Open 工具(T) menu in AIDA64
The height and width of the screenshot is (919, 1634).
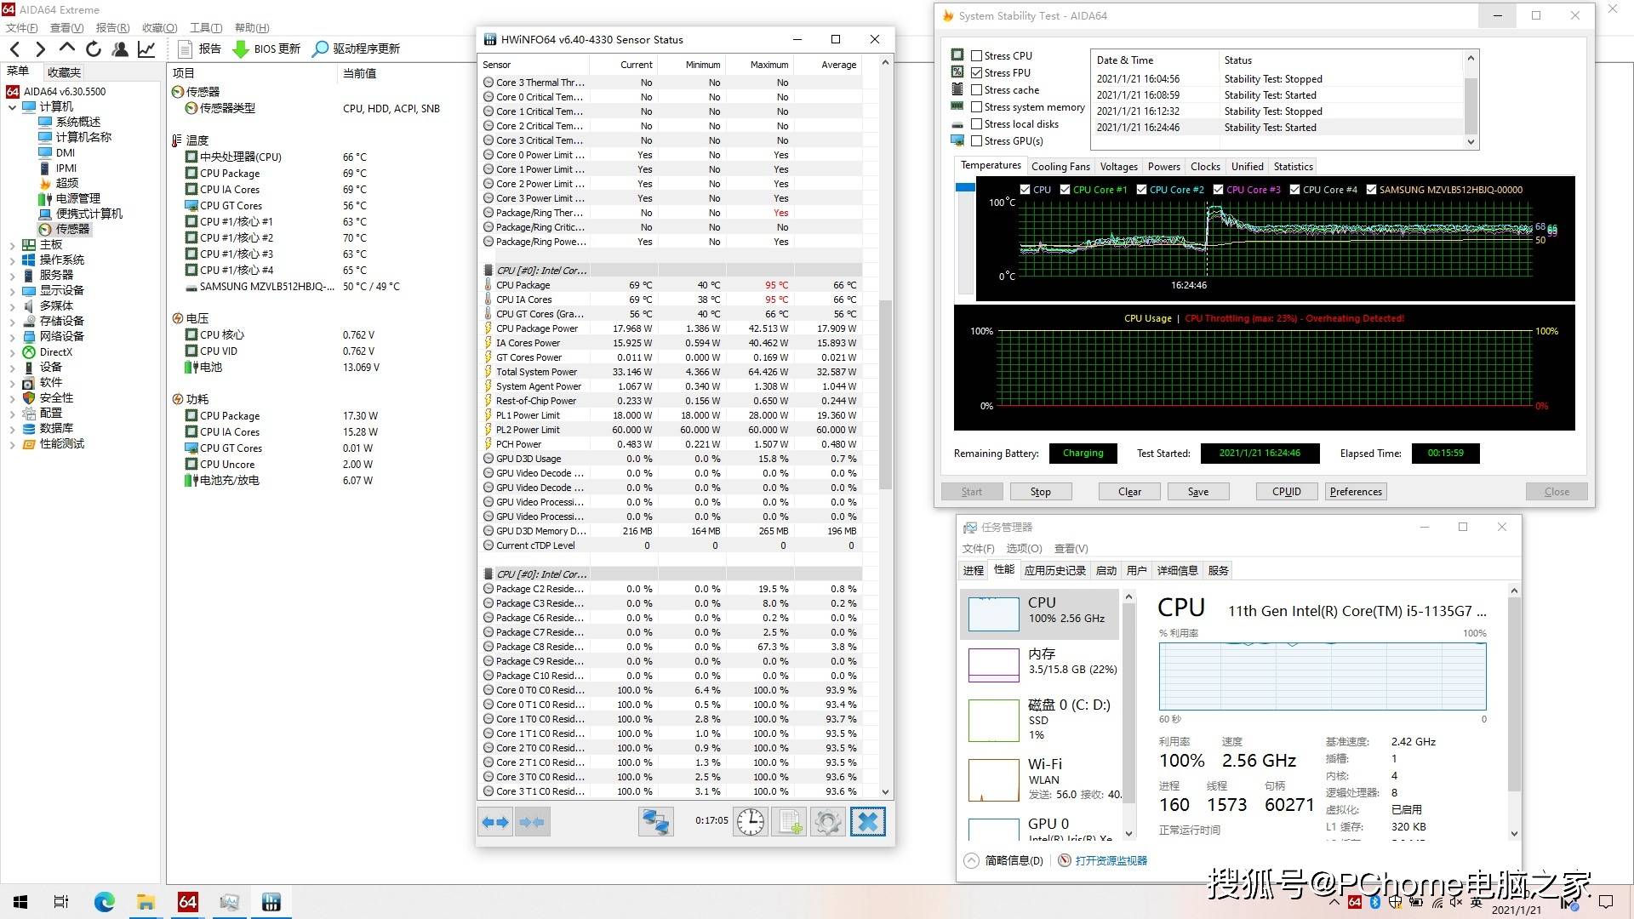[x=205, y=28]
